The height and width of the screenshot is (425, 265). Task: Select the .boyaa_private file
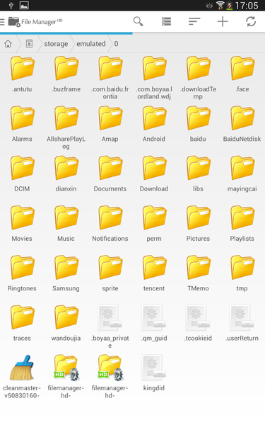point(110,326)
